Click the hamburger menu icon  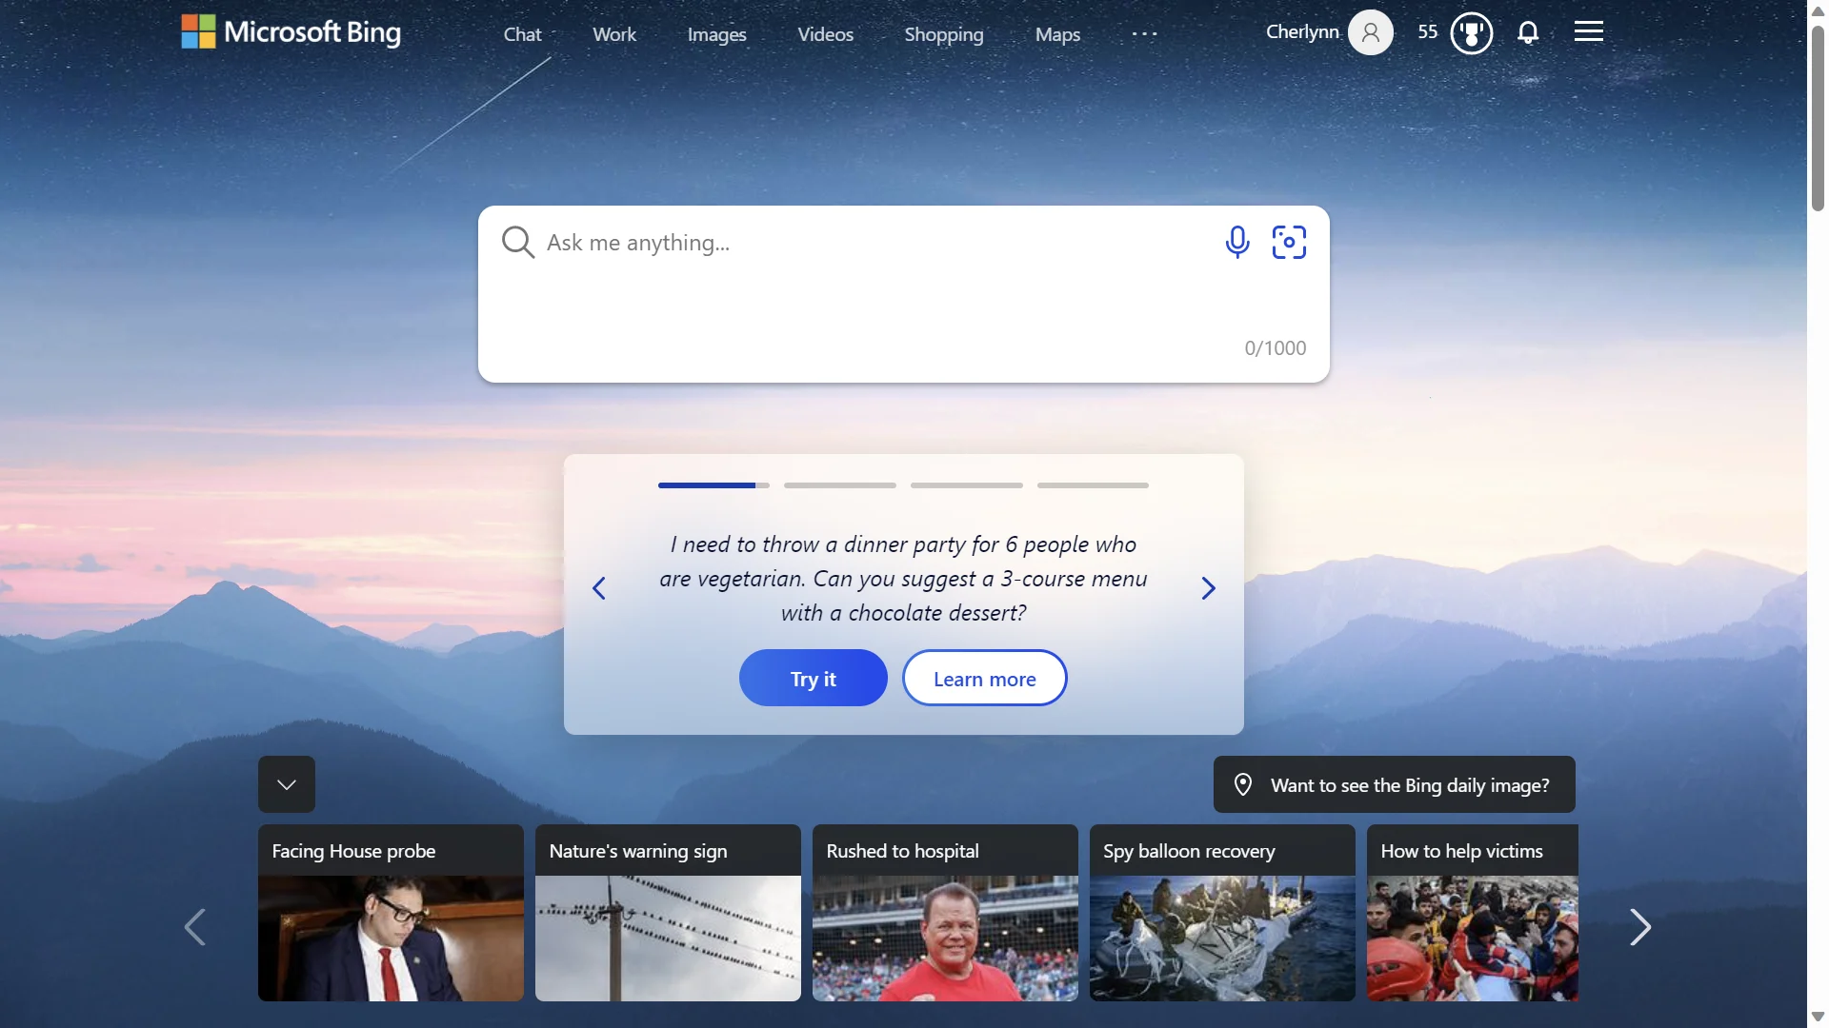(1588, 30)
